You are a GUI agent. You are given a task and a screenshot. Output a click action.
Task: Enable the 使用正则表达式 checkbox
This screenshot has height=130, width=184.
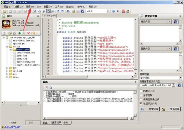click(x=141, y=99)
